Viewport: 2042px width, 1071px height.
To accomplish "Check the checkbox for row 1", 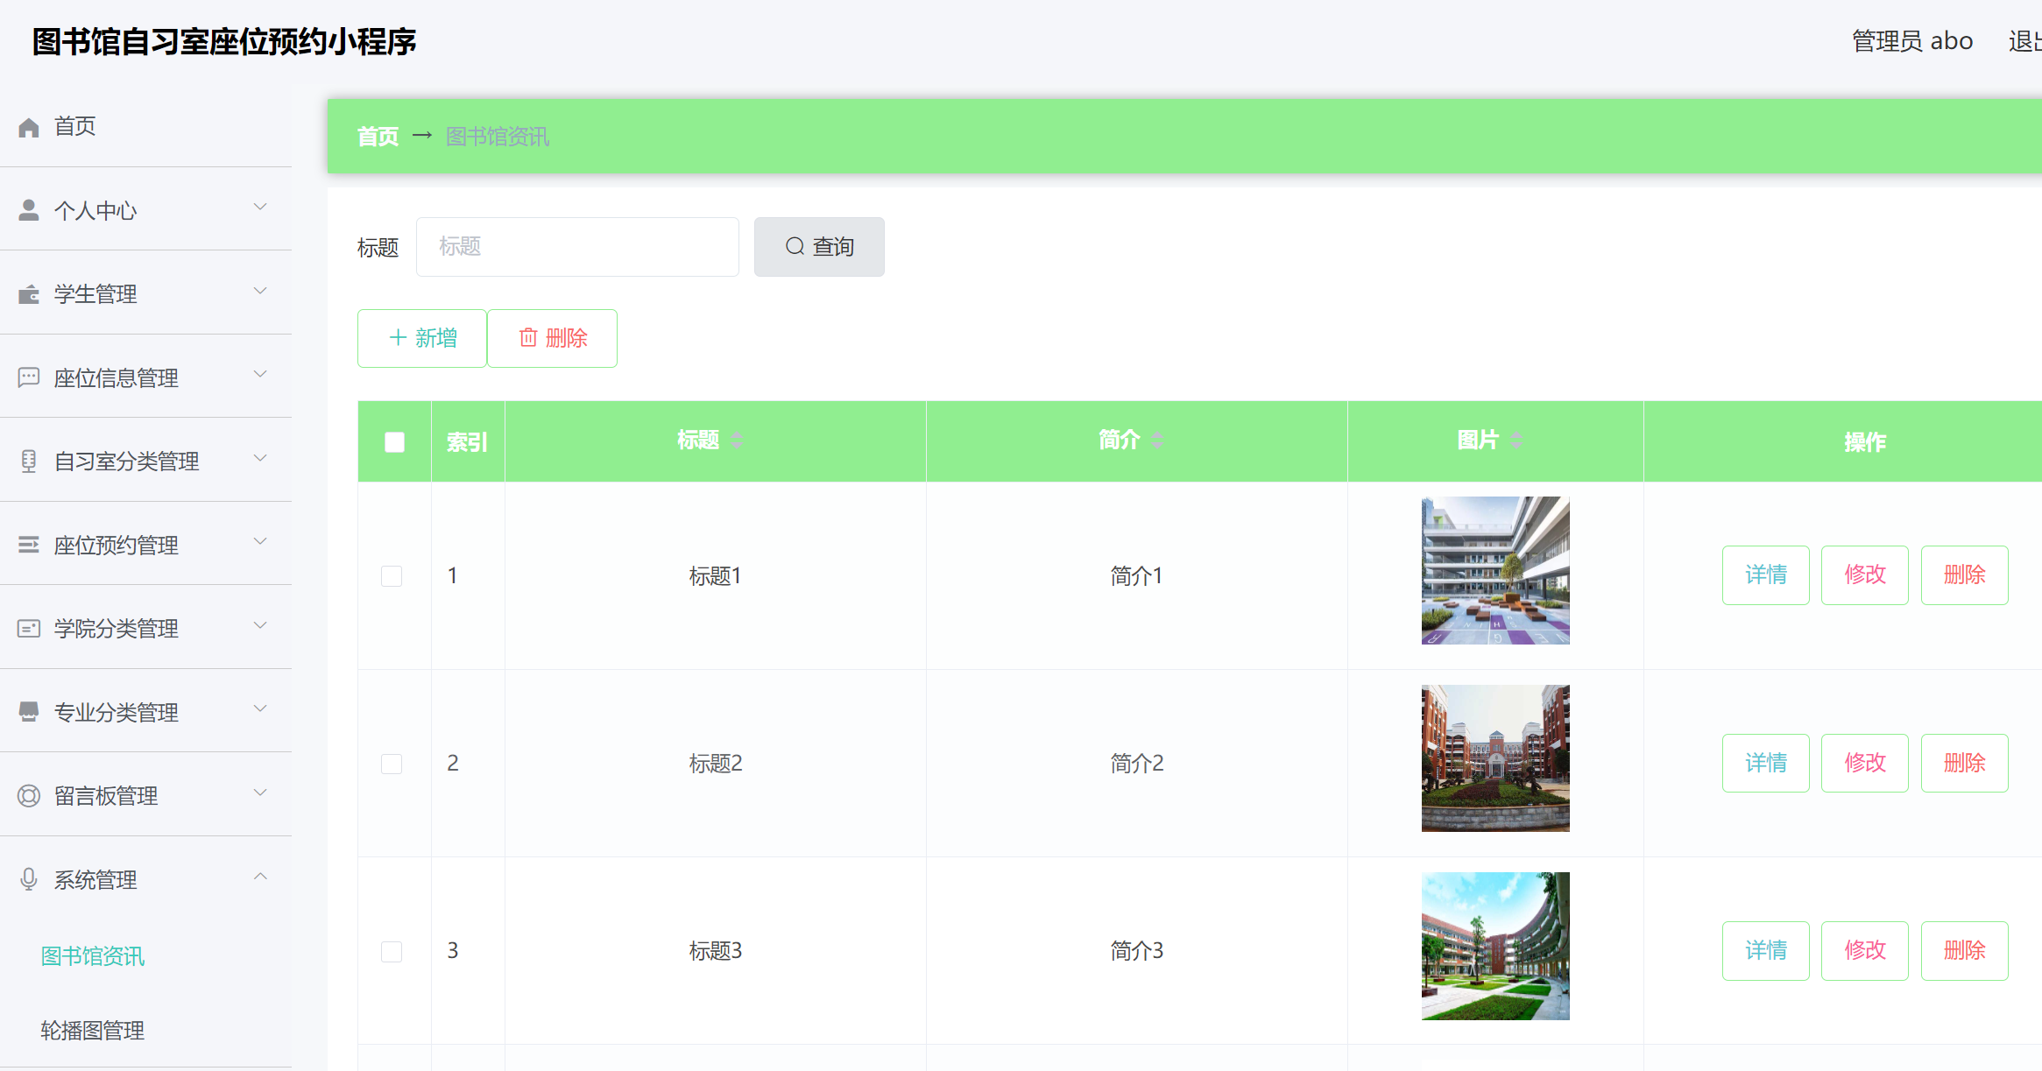I will [x=392, y=576].
